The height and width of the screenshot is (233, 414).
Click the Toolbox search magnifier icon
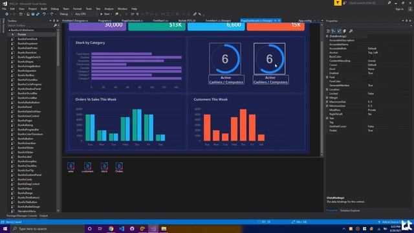(x=55, y=25)
